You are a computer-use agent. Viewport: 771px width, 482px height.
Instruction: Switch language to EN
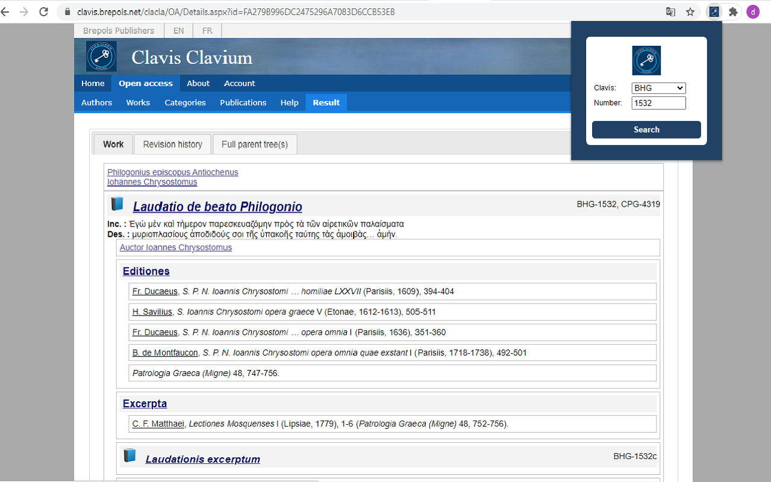(x=179, y=30)
